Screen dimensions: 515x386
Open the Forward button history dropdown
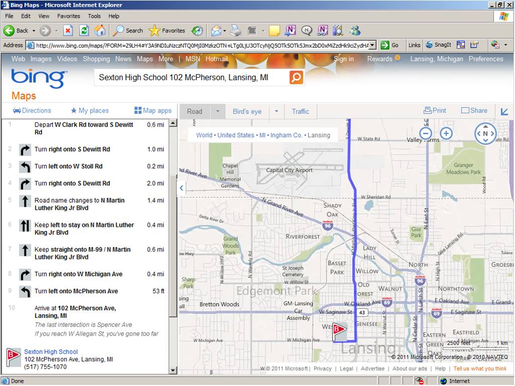[x=56, y=31]
